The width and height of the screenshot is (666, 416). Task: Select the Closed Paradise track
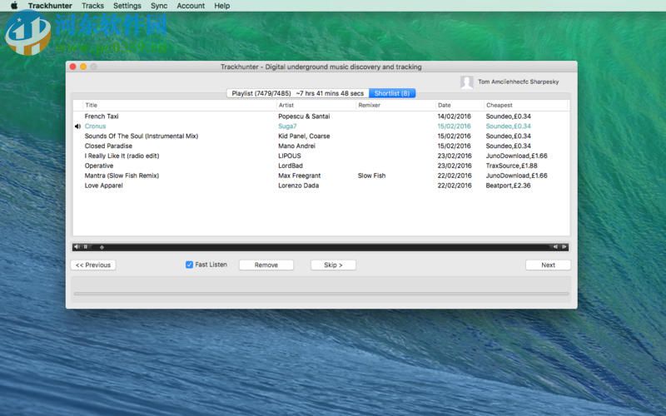[x=108, y=146]
